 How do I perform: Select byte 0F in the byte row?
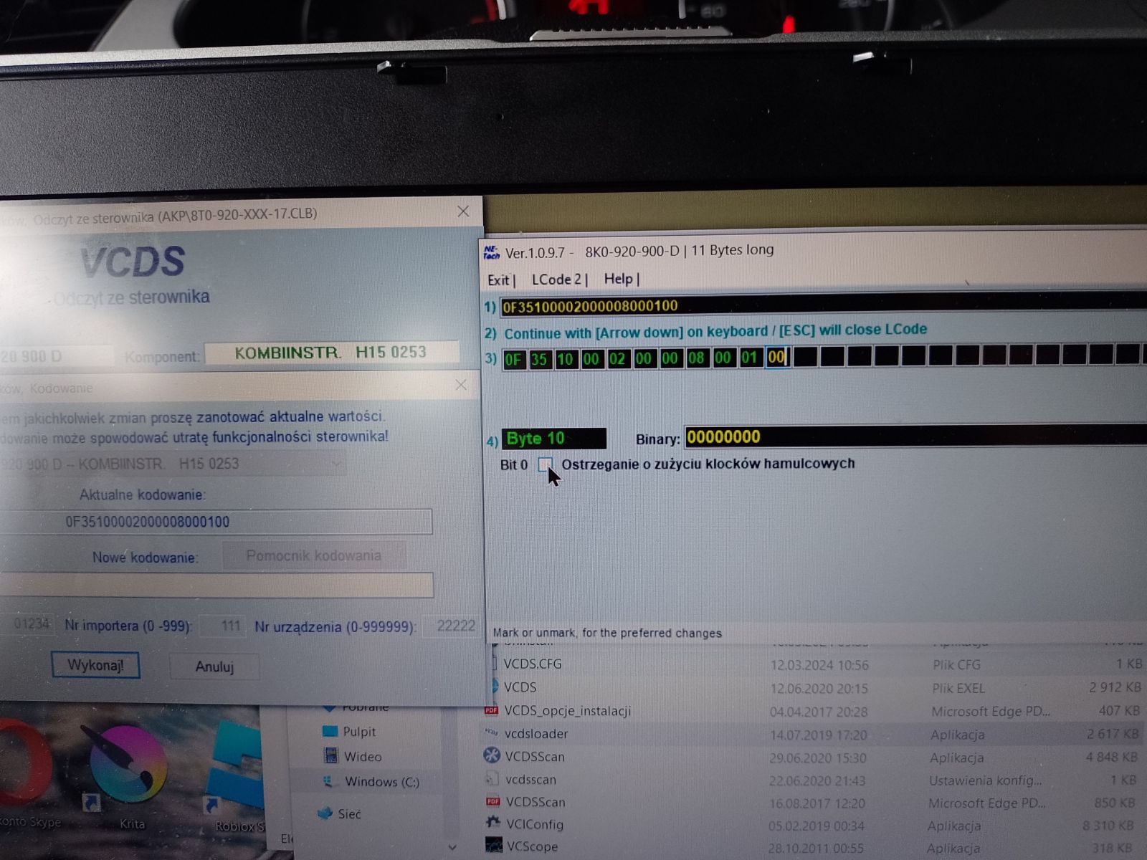513,359
